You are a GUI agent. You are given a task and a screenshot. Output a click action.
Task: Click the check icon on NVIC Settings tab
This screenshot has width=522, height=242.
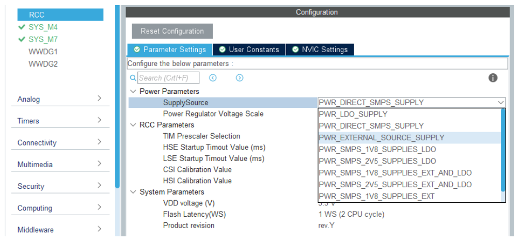tap(295, 50)
